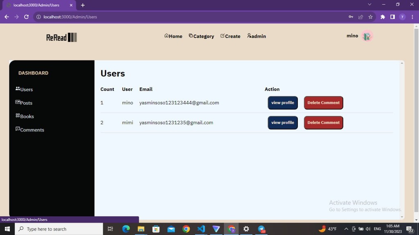
Task: Open Chrome three-dot menu
Action: tap(412, 17)
